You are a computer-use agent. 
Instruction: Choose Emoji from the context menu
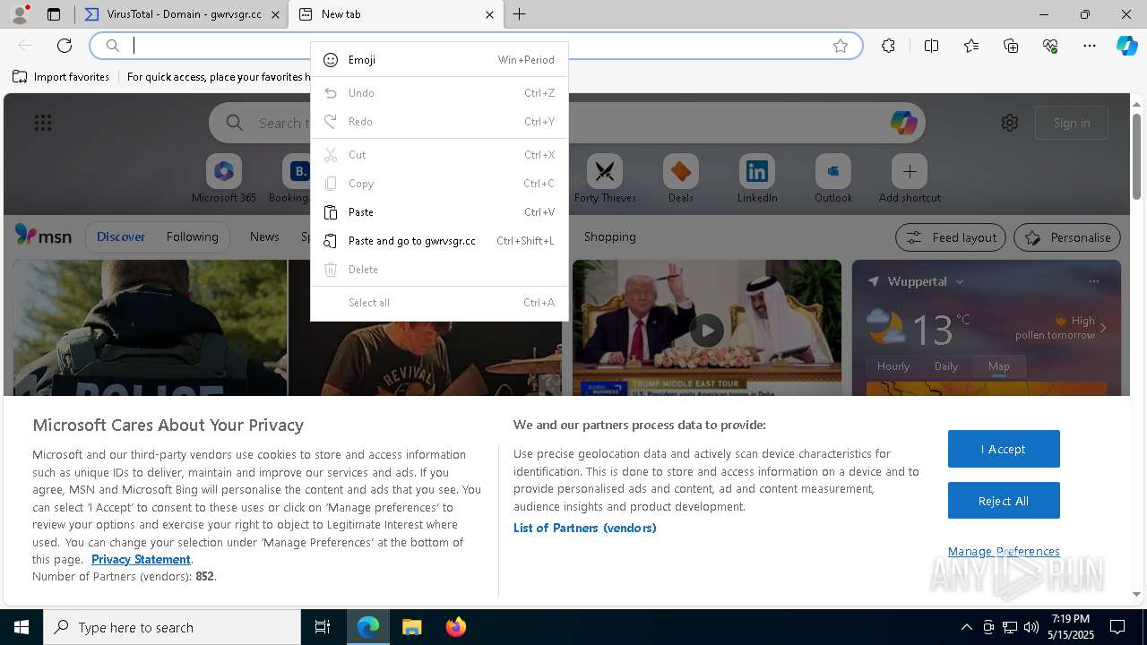click(x=439, y=60)
